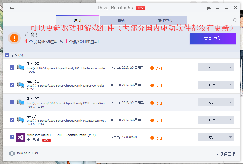
Task: Expand dropdown arrow for HM65 LPC row
Action: 231,67
